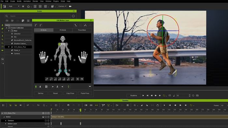The width and height of the screenshot is (228, 128).
Task: Open the File menu
Action: pyautogui.click(x=2, y=1)
